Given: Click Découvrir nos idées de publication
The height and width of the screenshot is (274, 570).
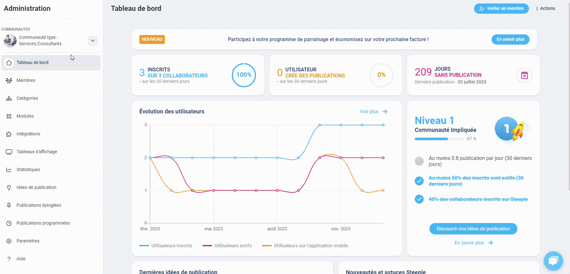Looking at the screenshot, I should (473, 229).
